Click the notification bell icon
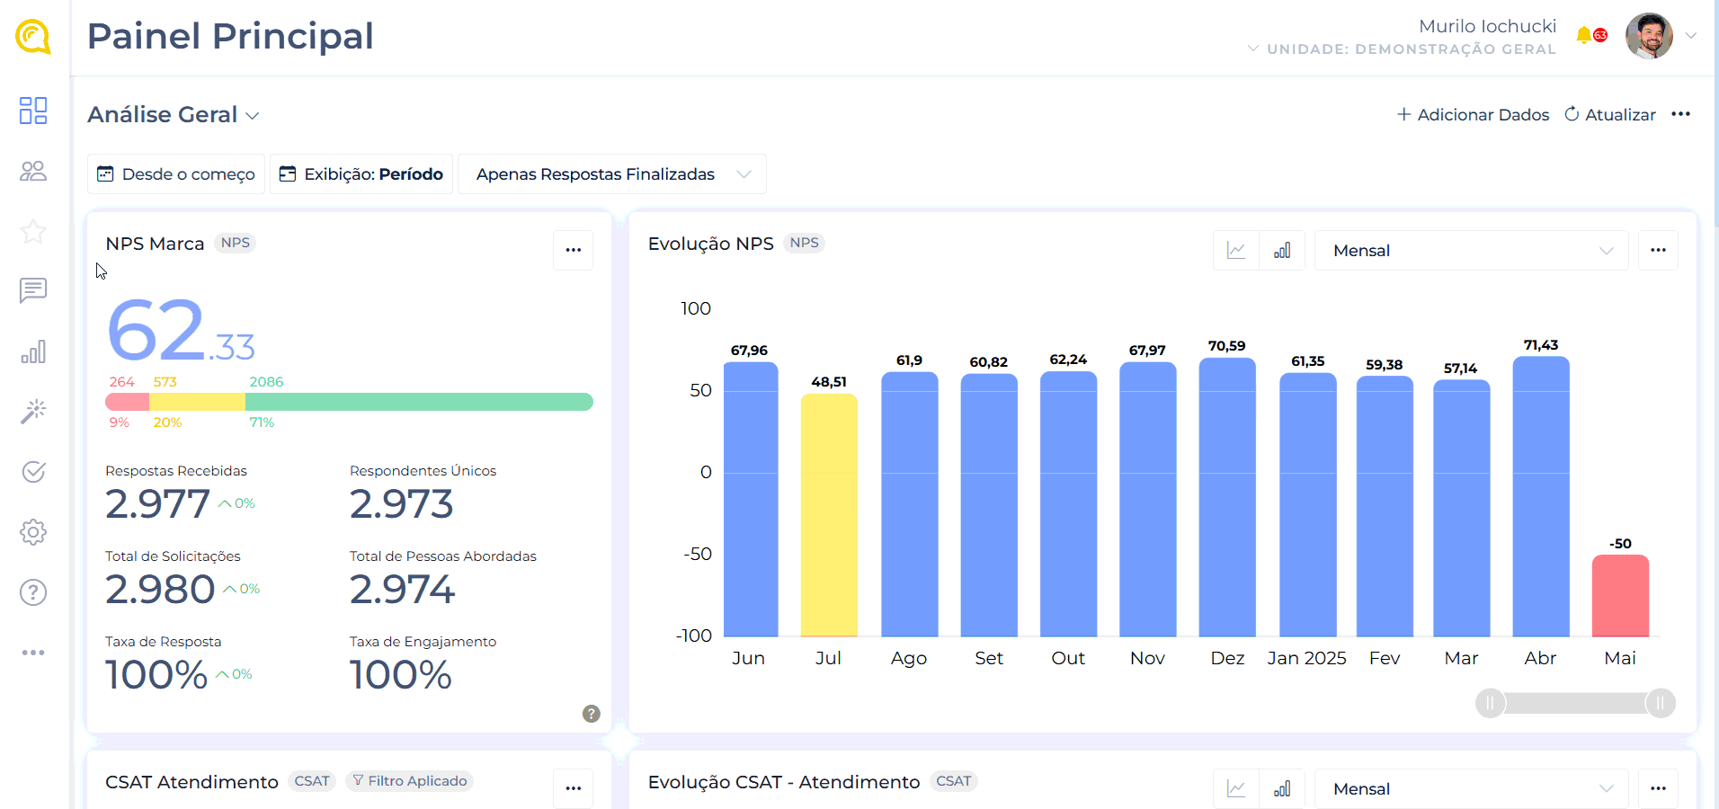This screenshot has height=809, width=1719. click(x=1584, y=36)
